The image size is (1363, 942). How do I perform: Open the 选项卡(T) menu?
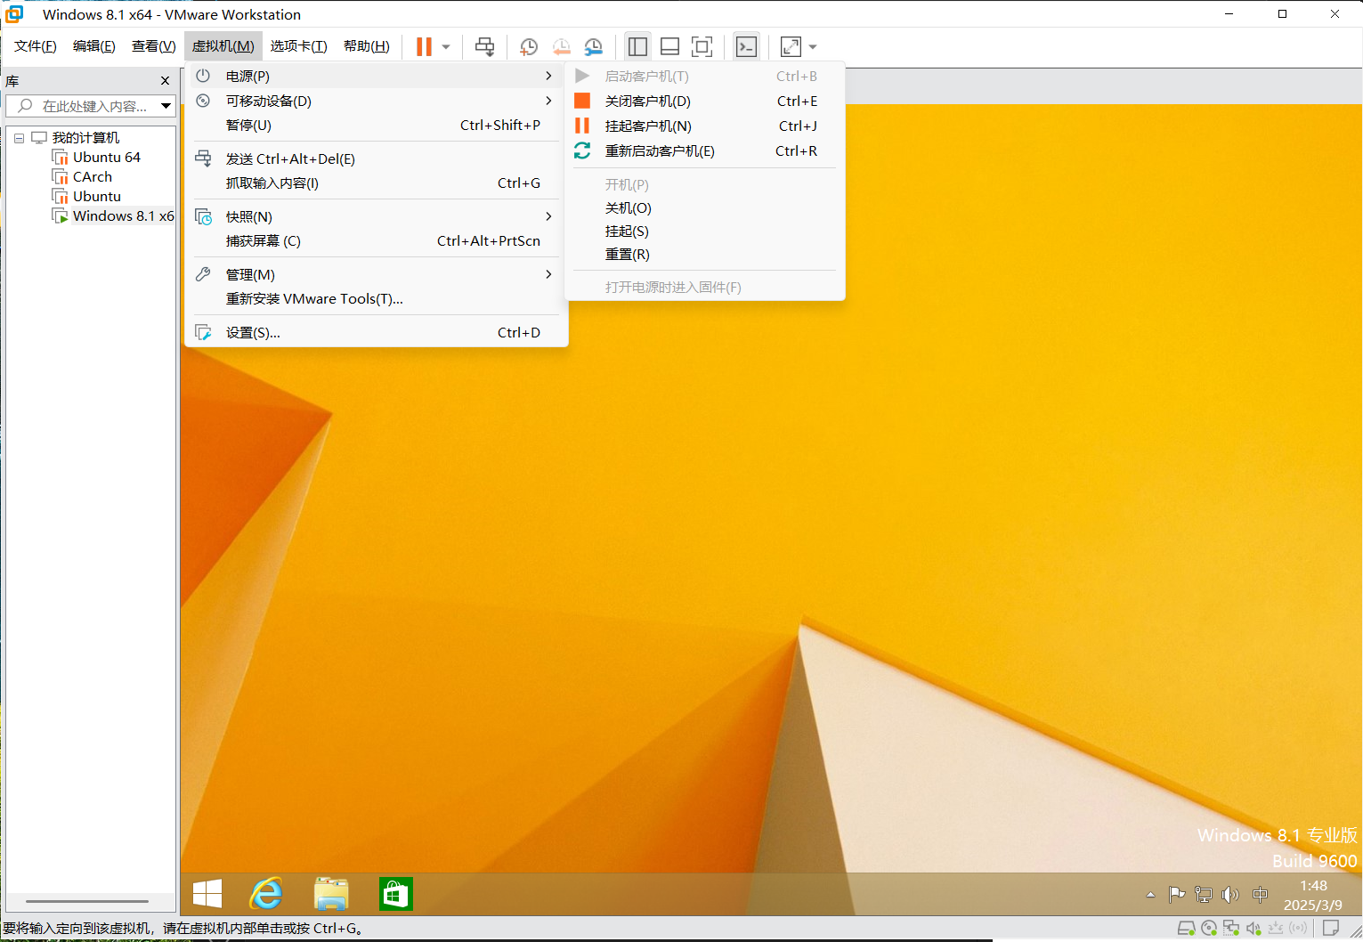[x=299, y=46]
